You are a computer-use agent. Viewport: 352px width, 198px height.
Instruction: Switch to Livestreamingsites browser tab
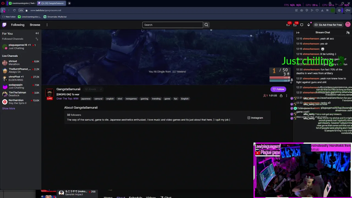(22, 3)
